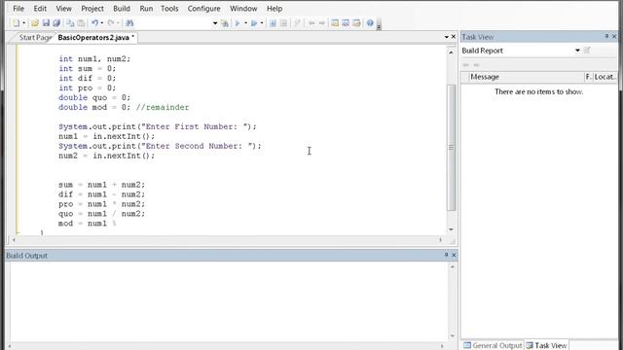Close the active editor document tab

coord(454,37)
